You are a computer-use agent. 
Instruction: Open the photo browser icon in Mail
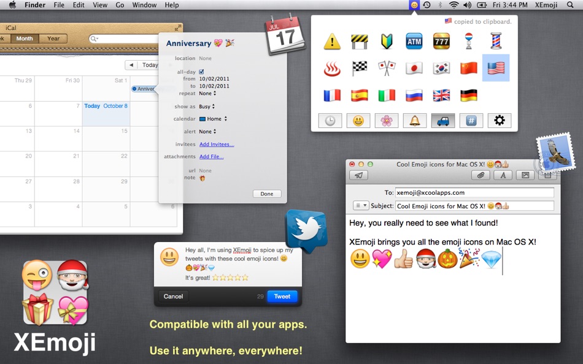525,175
